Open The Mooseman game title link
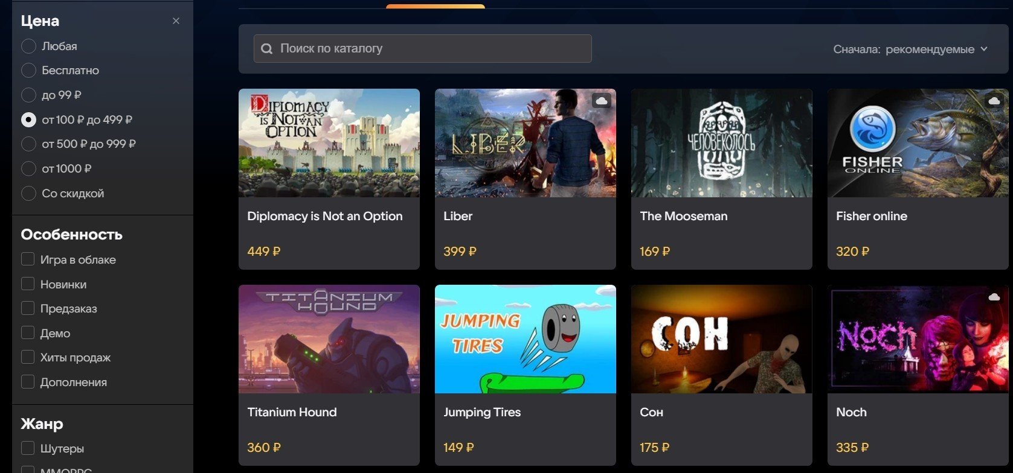The image size is (1013, 473). [x=683, y=216]
